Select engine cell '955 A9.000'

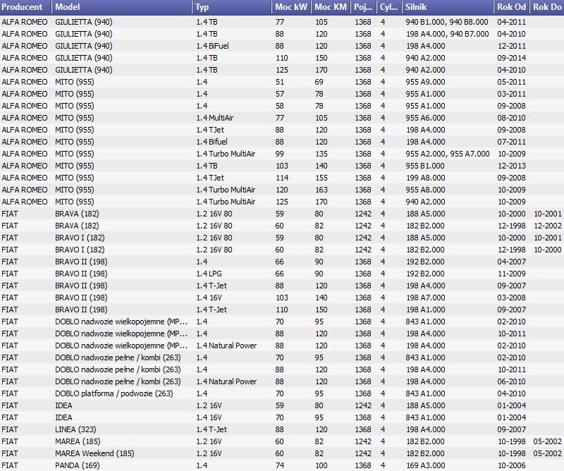pyautogui.click(x=425, y=82)
